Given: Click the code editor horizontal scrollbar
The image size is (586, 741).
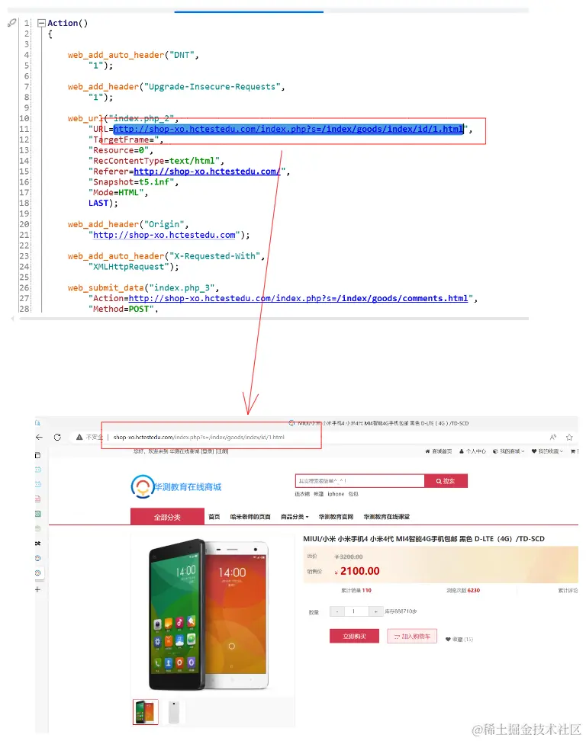Looking at the screenshot, I should coord(274,319).
